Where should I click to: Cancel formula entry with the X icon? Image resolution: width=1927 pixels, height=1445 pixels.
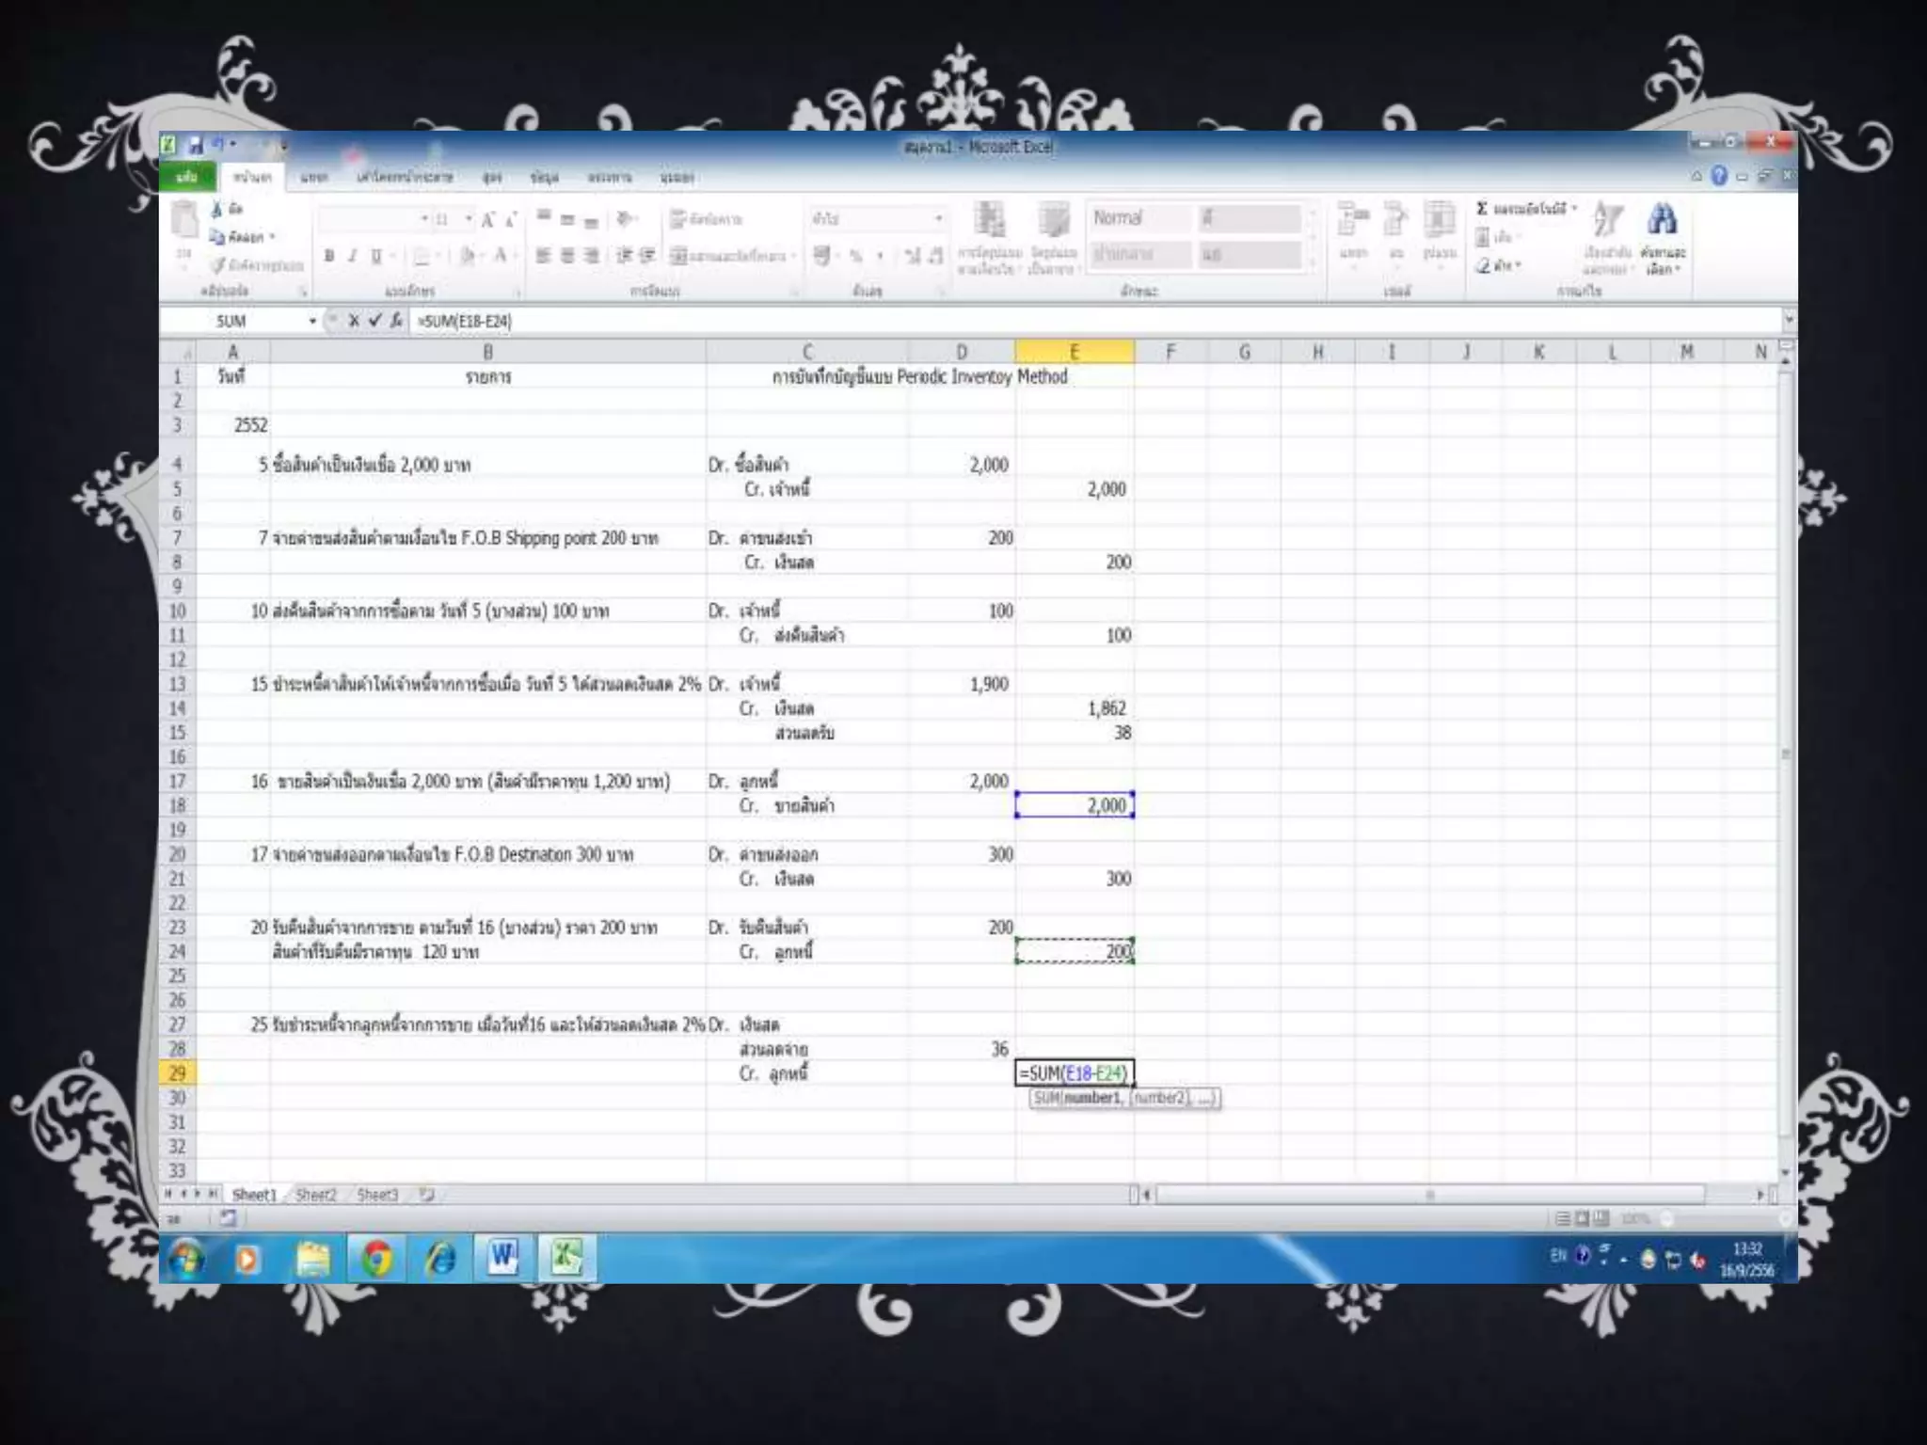coord(354,321)
